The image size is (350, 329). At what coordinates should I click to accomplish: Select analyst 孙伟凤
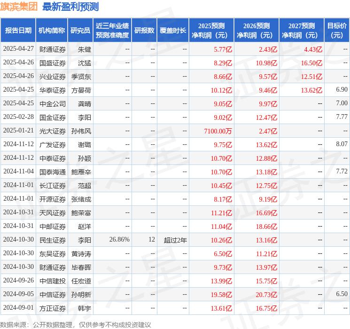click(x=81, y=131)
